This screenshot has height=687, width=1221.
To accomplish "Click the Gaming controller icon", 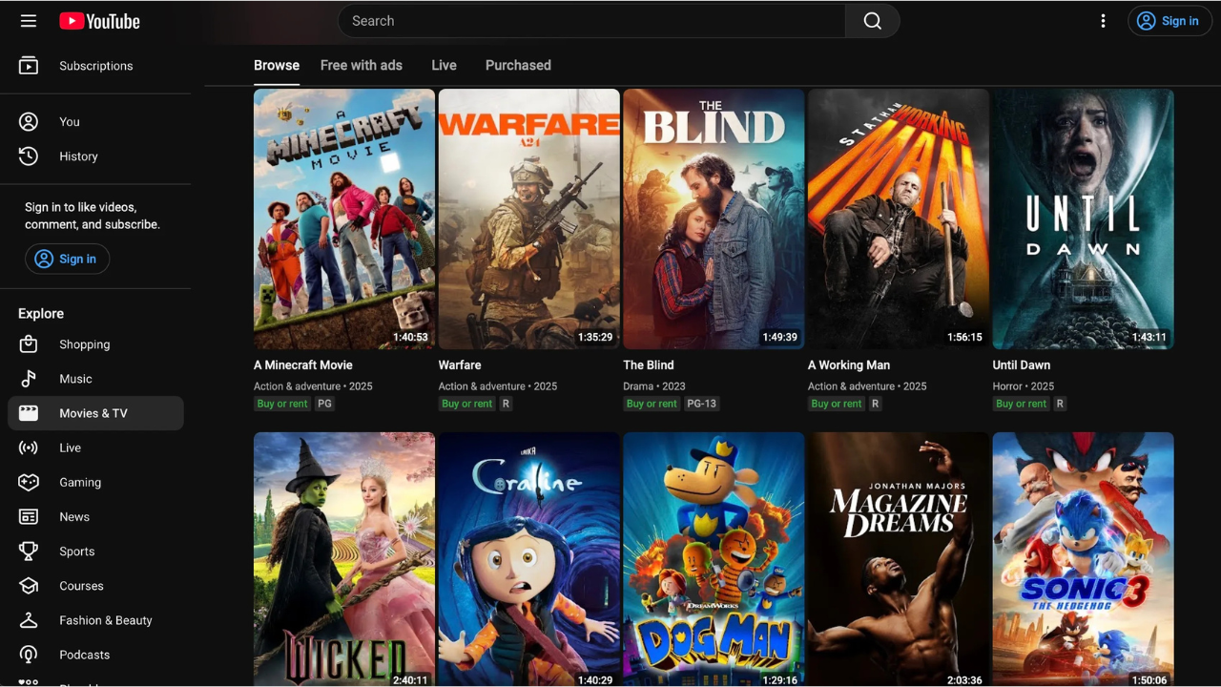I will pos(29,482).
